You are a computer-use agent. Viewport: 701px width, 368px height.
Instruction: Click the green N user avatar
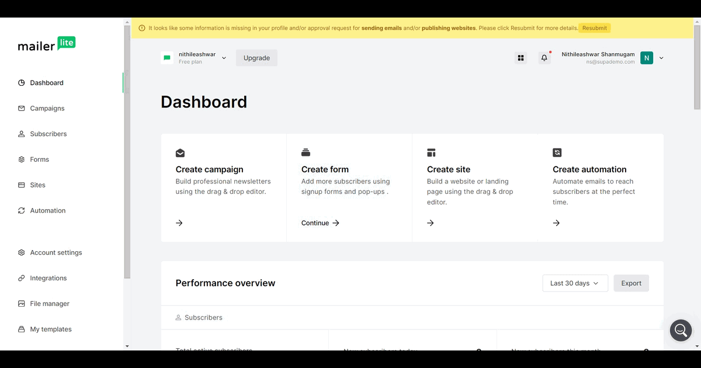647,58
